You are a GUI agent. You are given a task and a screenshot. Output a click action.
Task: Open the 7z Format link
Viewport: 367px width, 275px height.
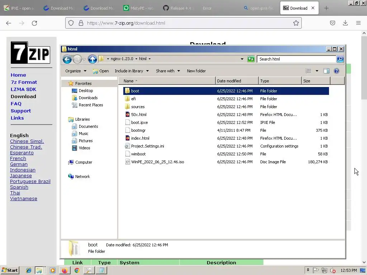[24, 82]
